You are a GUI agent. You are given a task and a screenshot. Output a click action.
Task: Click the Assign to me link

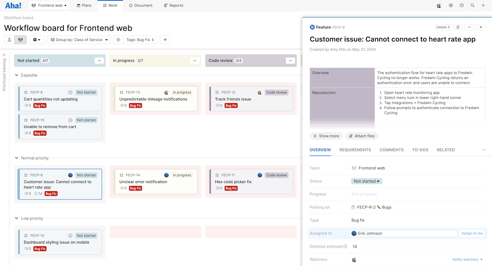point(472,233)
